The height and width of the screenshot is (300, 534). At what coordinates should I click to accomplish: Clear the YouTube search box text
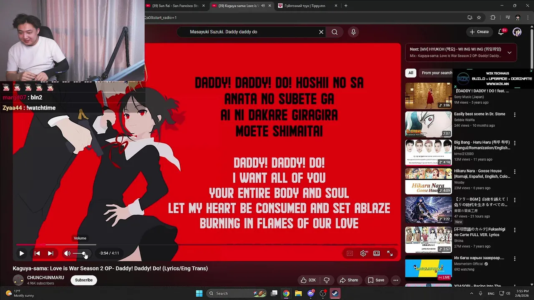tap(321, 32)
